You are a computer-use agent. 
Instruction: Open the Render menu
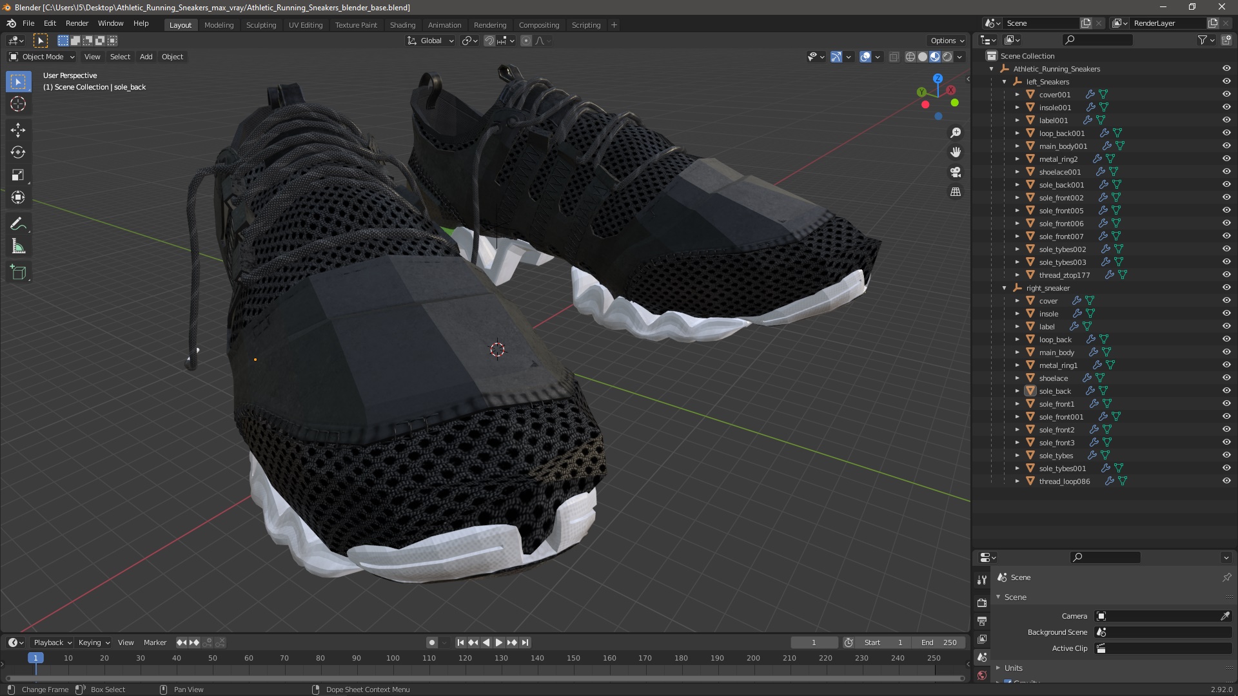(77, 23)
